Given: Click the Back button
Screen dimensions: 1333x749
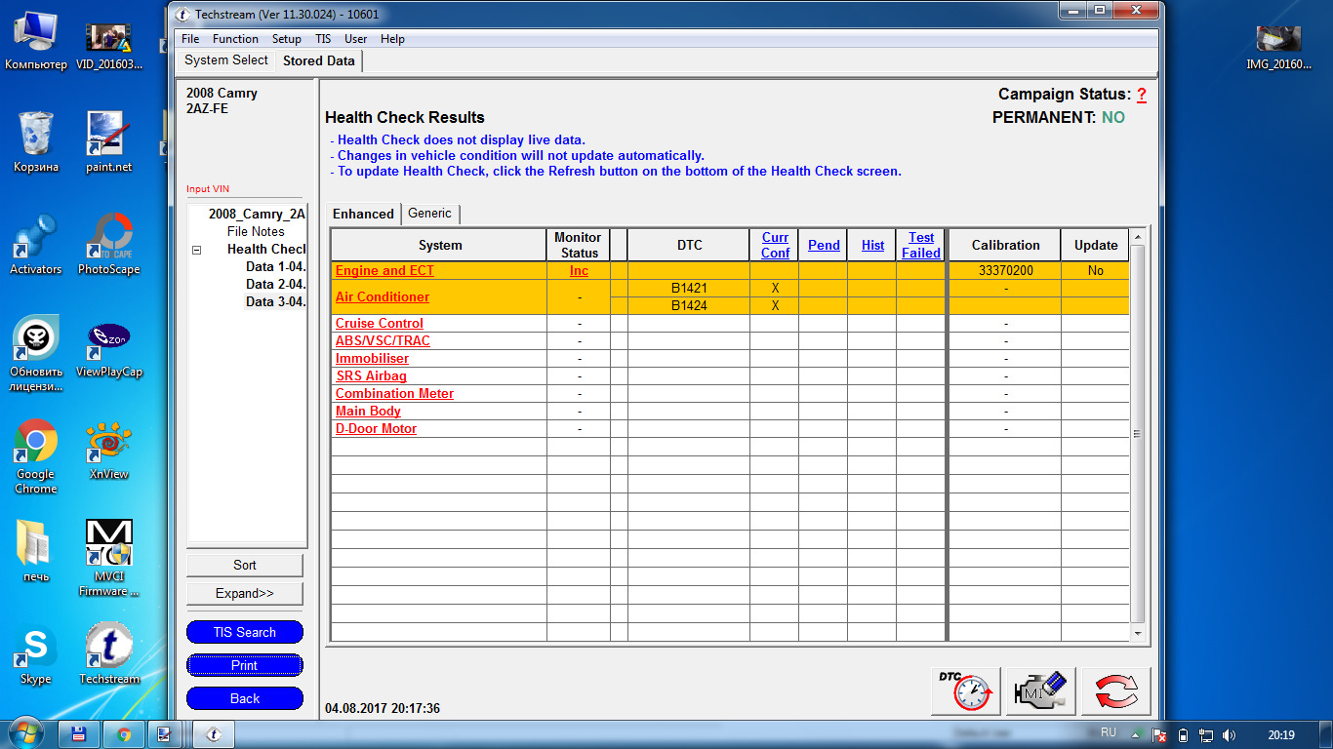Looking at the screenshot, I should 245,698.
